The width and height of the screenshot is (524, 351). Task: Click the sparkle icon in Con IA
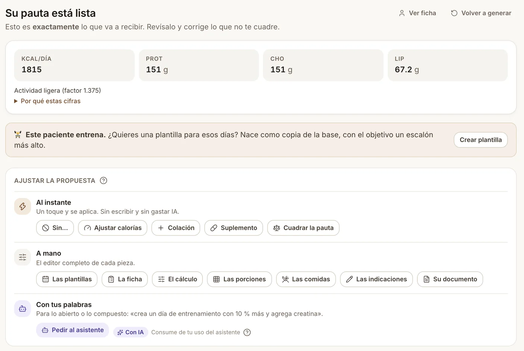coord(120,332)
